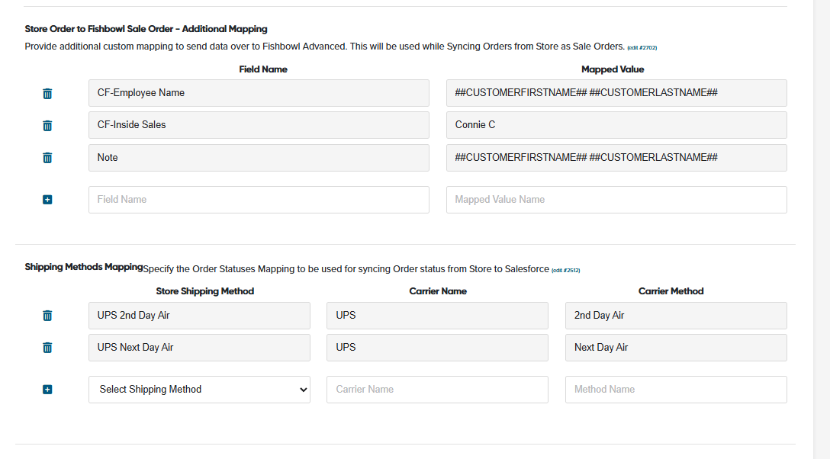
Task: Select mapped value for CF-Employee Name
Action: [x=616, y=93]
